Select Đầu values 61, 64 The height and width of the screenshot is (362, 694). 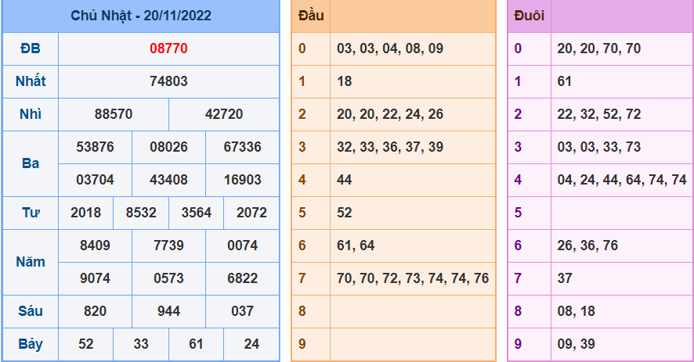pyautogui.click(x=356, y=246)
